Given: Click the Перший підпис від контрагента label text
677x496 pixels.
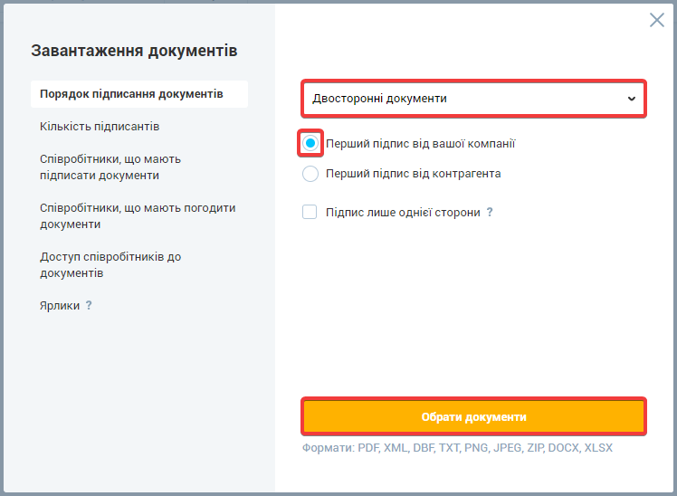Looking at the screenshot, I should point(413,174).
